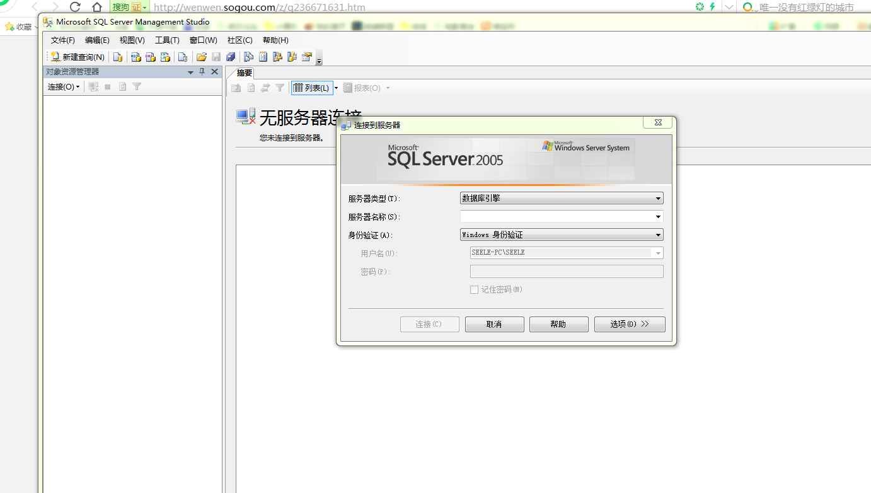Click the browser forward arrow
This screenshot has width=871, height=493.
[55, 7]
